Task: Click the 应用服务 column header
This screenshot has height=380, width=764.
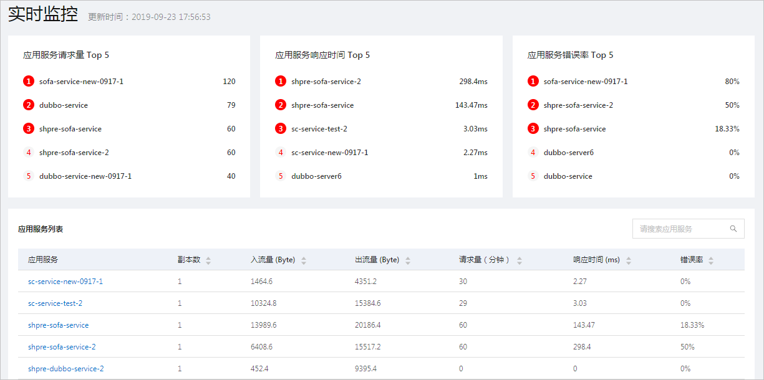Action: (x=43, y=260)
